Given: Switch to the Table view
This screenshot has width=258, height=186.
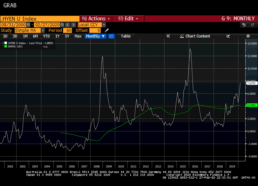Looking at the screenshot, I should coord(125,36).
